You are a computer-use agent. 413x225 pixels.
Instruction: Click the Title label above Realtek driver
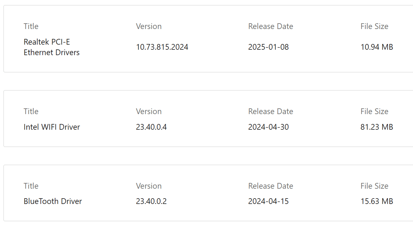[31, 26]
